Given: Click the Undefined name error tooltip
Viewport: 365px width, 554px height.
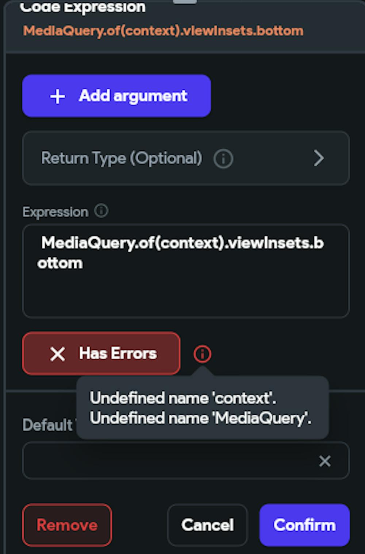Looking at the screenshot, I should [201, 408].
